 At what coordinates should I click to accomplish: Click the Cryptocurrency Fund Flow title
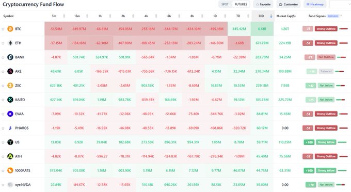pyautogui.click(x=34, y=4)
